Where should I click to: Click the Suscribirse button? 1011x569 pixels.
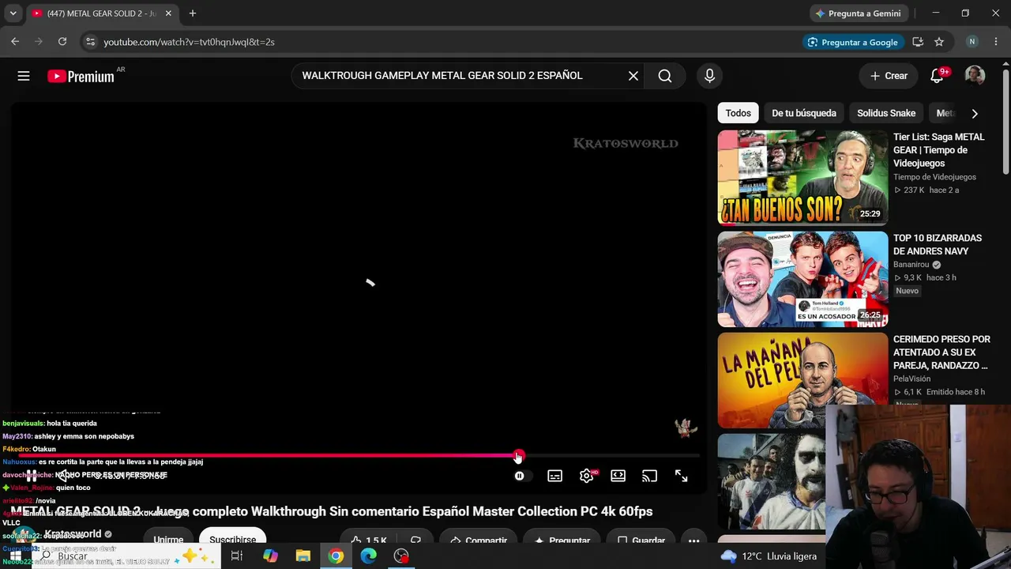click(x=232, y=539)
